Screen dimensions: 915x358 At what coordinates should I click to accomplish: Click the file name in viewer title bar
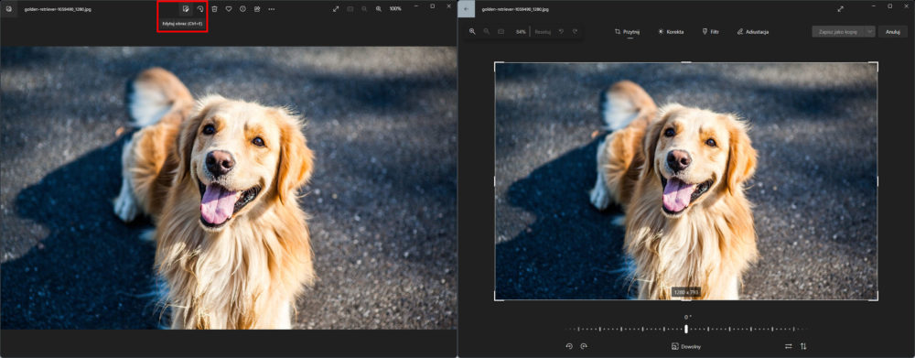58,9
